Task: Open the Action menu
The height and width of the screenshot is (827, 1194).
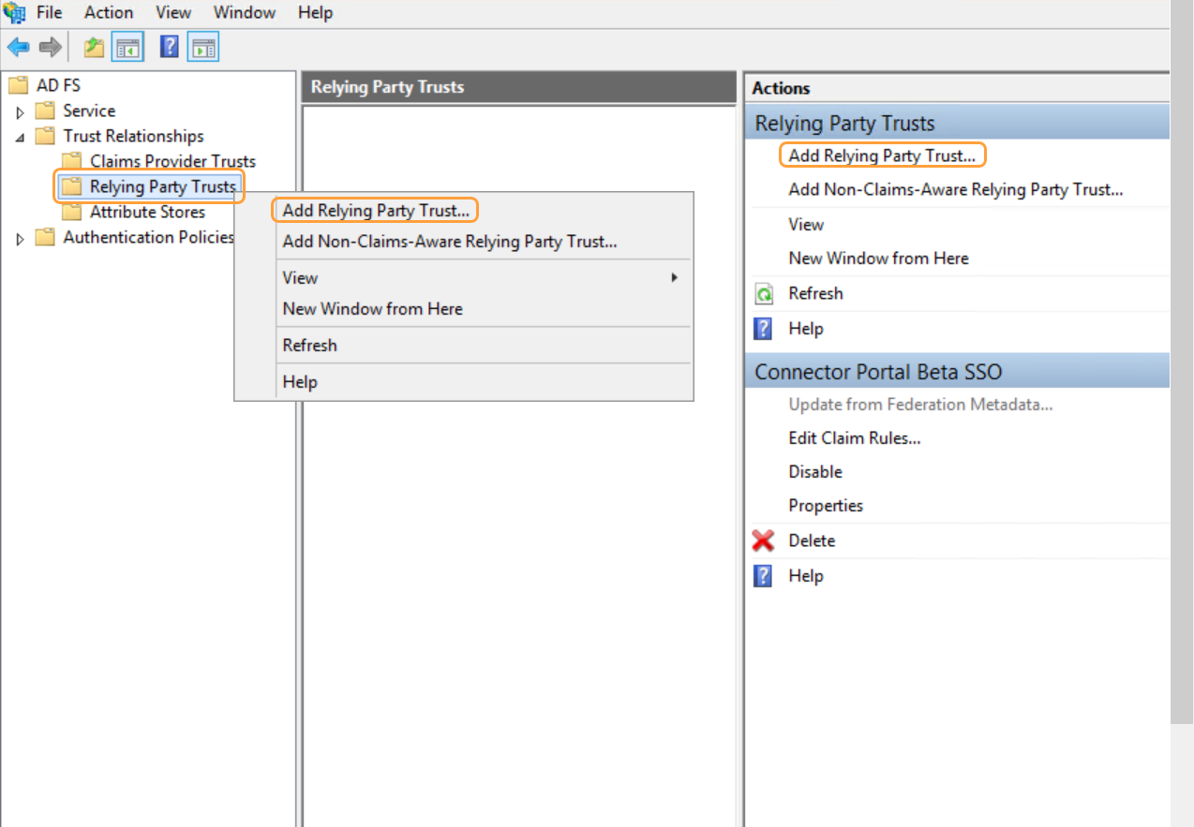Action: click(x=108, y=12)
